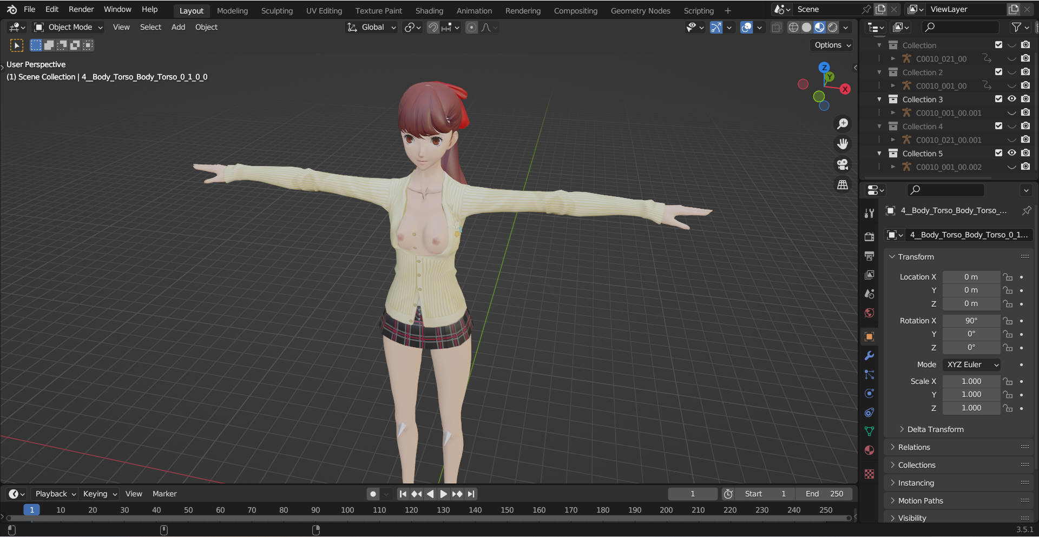Click the outliner search field

(960, 28)
